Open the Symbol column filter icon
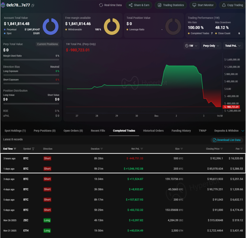The image size is (246, 238). [x=34, y=149]
